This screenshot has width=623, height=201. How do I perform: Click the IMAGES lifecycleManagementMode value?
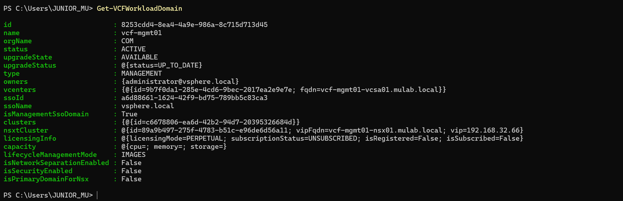tap(133, 155)
